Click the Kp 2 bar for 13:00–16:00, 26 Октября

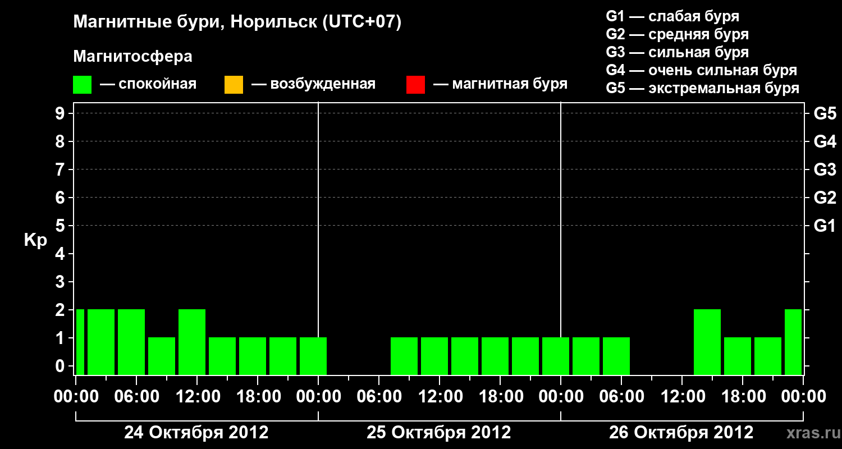coord(707,342)
